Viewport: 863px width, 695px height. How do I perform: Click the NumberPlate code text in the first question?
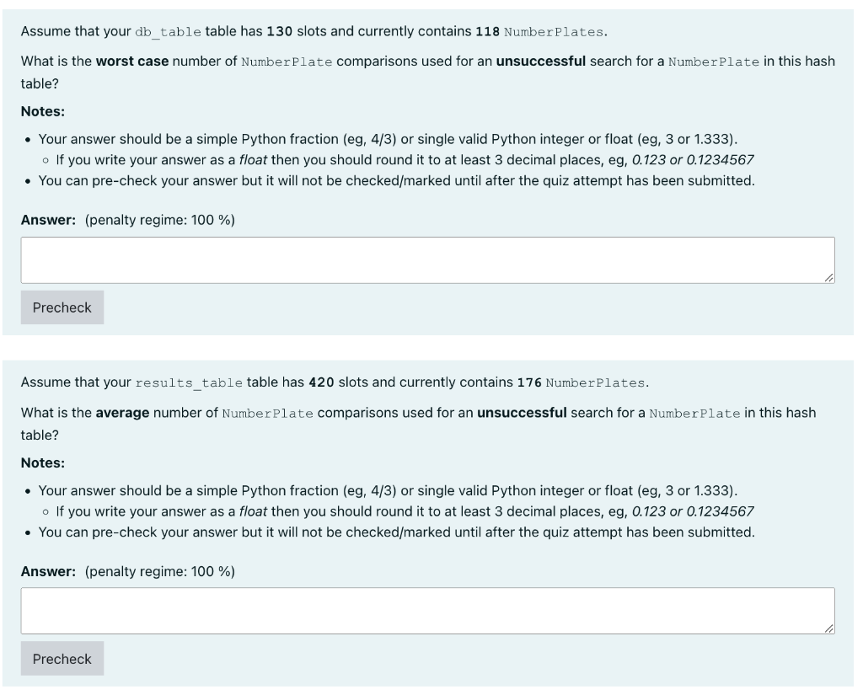(x=289, y=60)
